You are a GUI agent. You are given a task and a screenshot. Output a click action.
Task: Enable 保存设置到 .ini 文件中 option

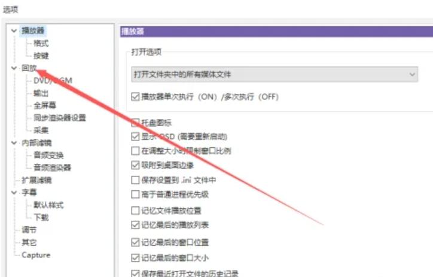[135, 180]
